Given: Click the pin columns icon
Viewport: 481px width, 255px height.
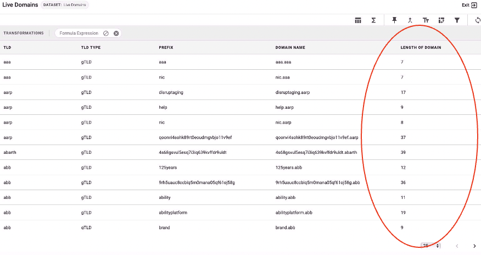Looking at the screenshot, I should click(x=394, y=20).
